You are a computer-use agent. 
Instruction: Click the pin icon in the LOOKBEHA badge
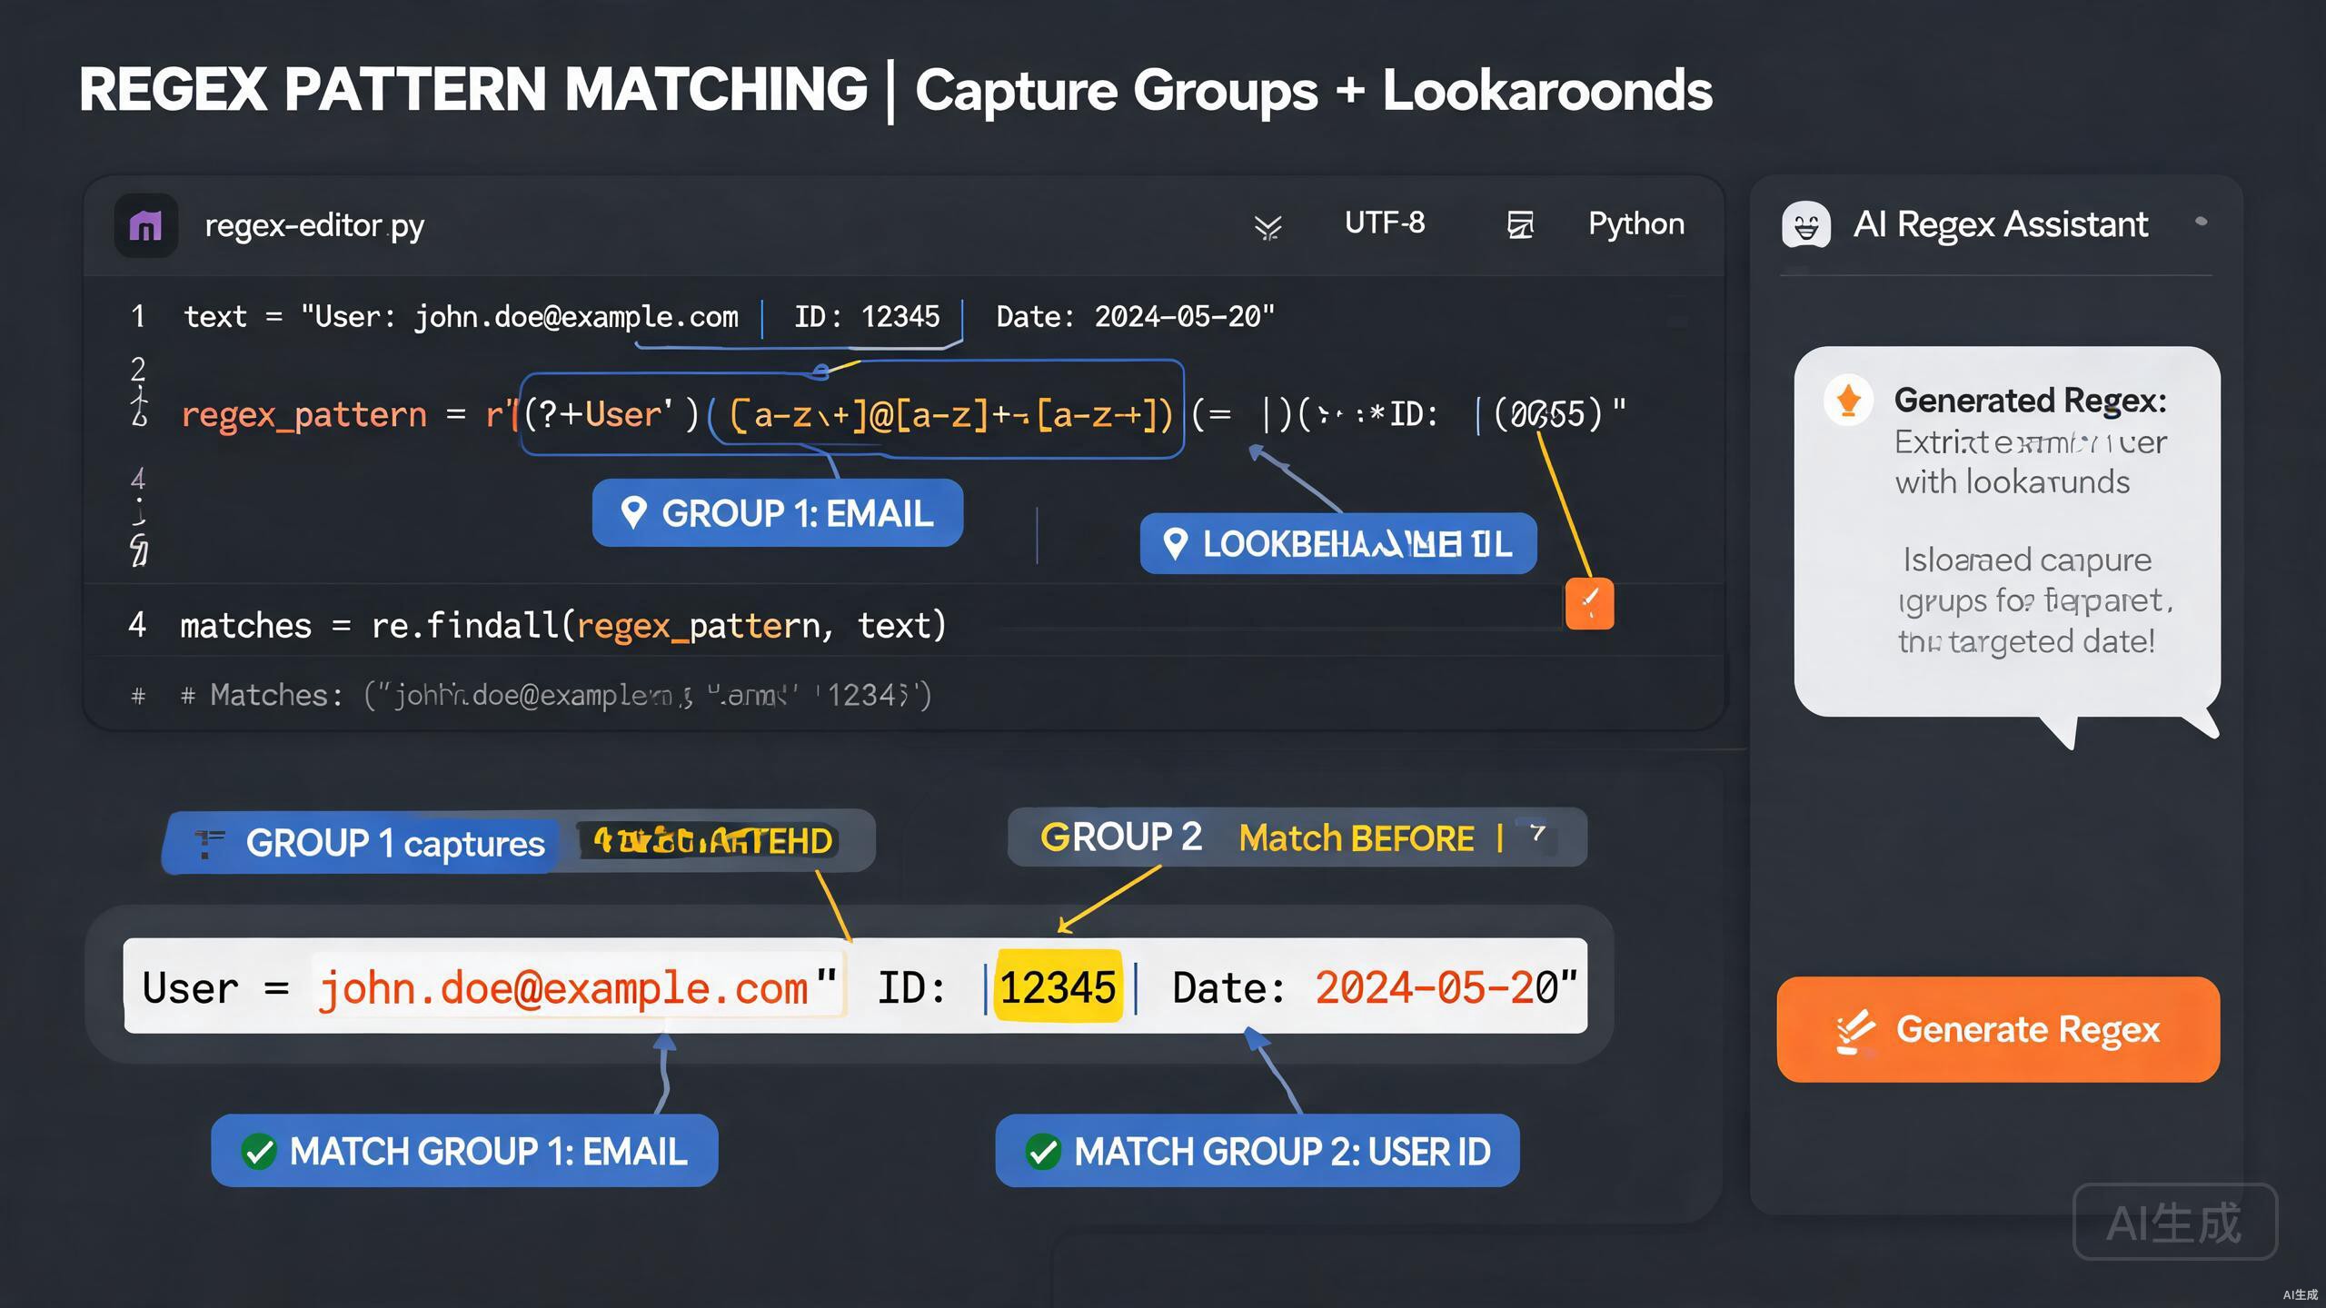[1175, 544]
